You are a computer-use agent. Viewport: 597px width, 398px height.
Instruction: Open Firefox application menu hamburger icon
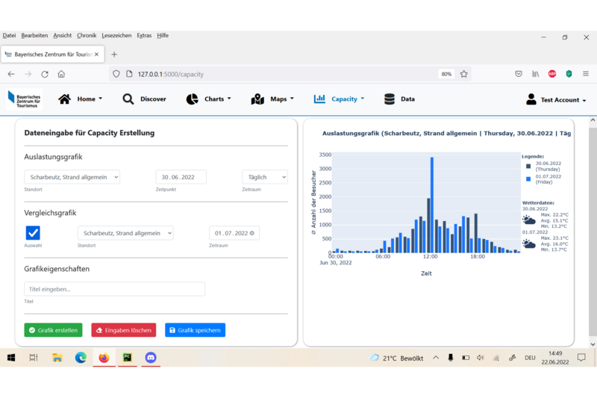[586, 74]
